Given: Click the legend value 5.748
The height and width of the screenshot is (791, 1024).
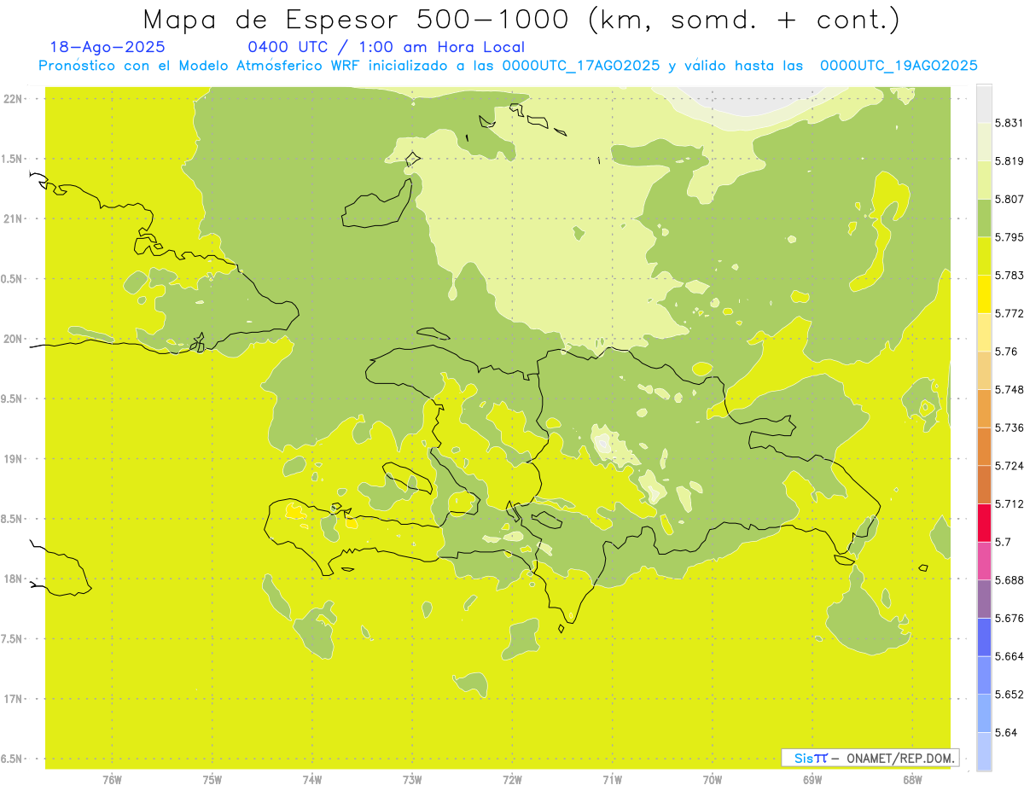Looking at the screenshot, I should point(1009,390).
